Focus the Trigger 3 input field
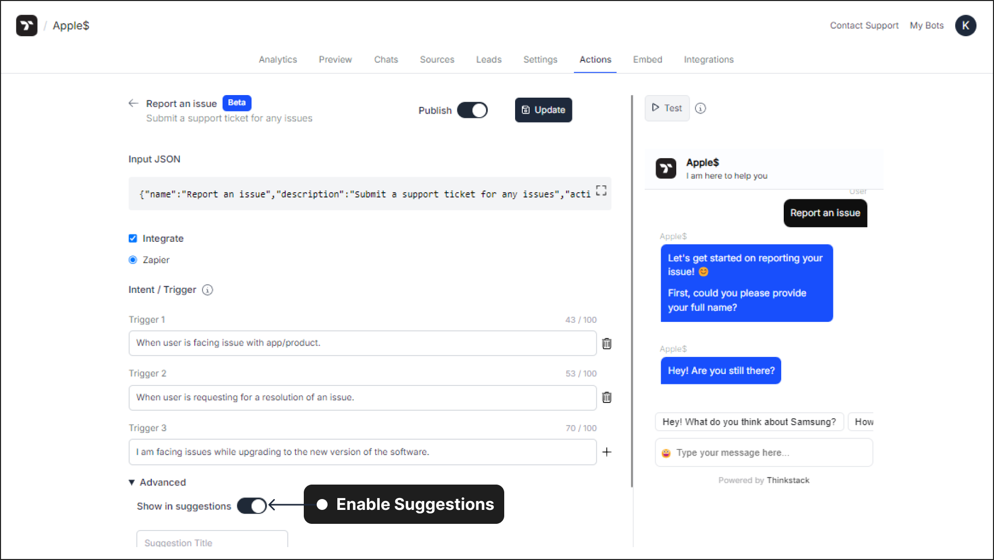Image resolution: width=994 pixels, height=560 pixels. (x=362, y=452)
